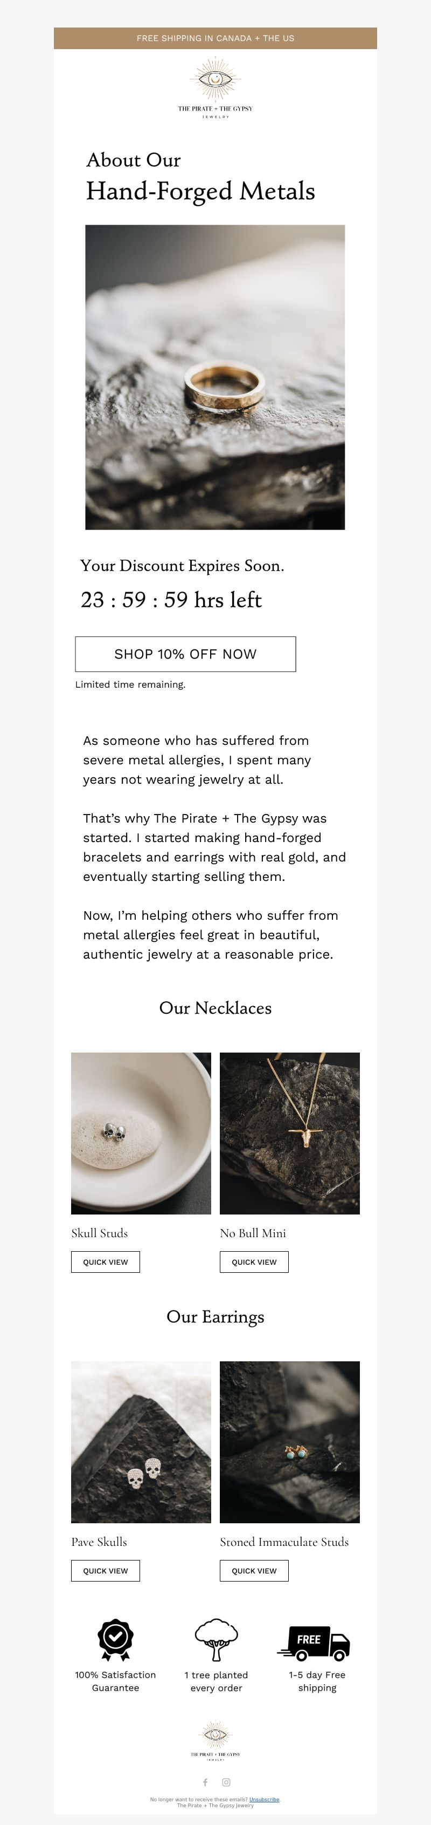Open the Instagram icon in the footer
Viewport: 431px width, 1825px height.
coord(226,1782)
